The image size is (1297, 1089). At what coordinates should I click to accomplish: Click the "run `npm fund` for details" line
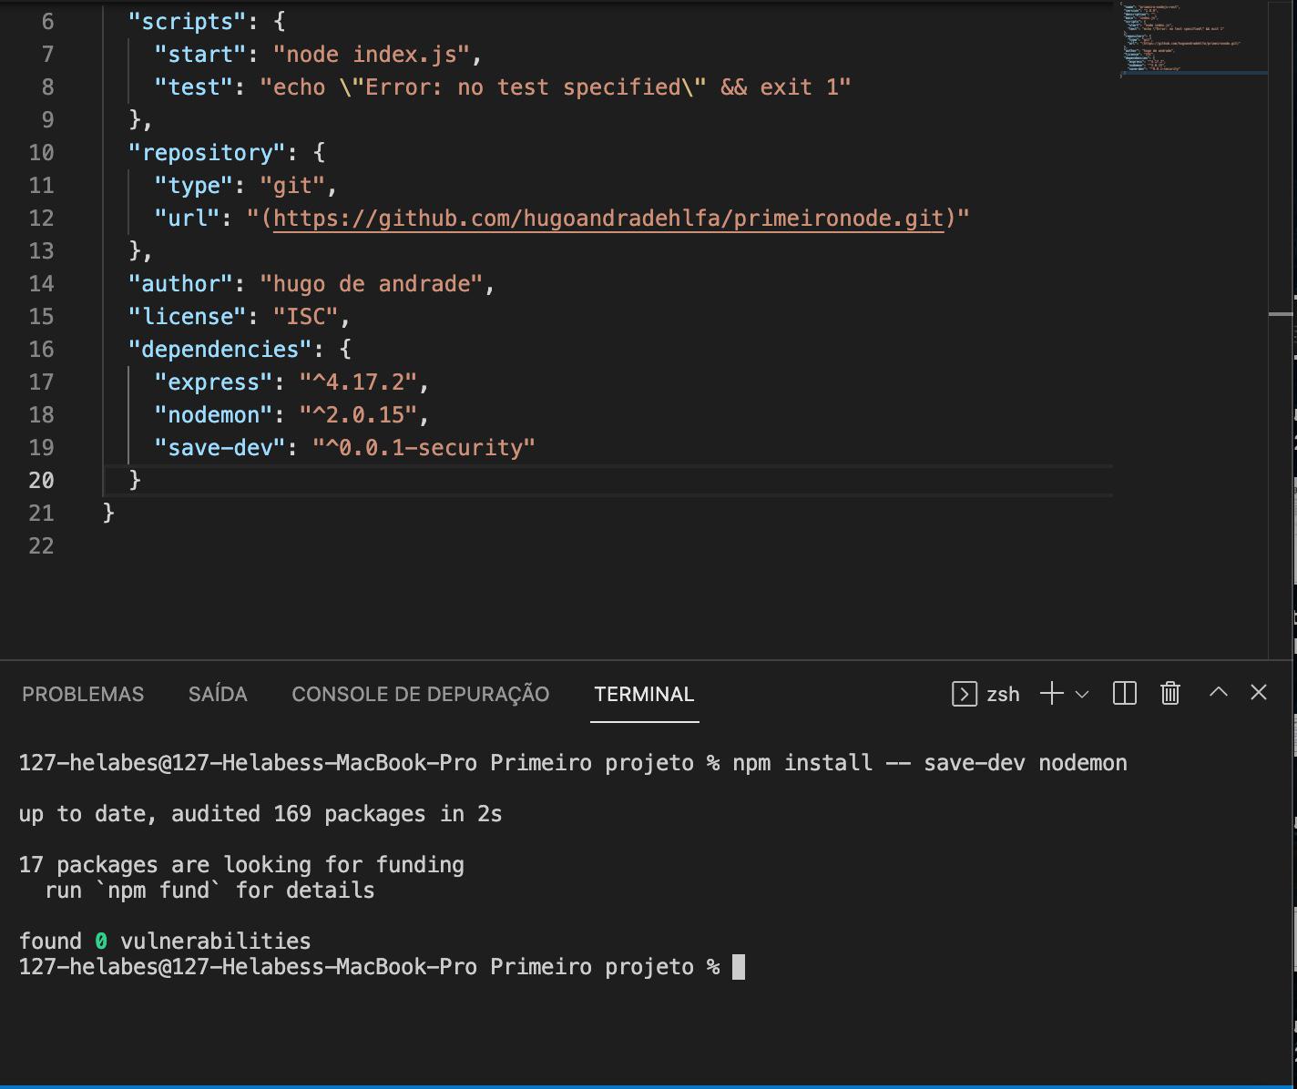pyautogui.click(x=209, y=891)
